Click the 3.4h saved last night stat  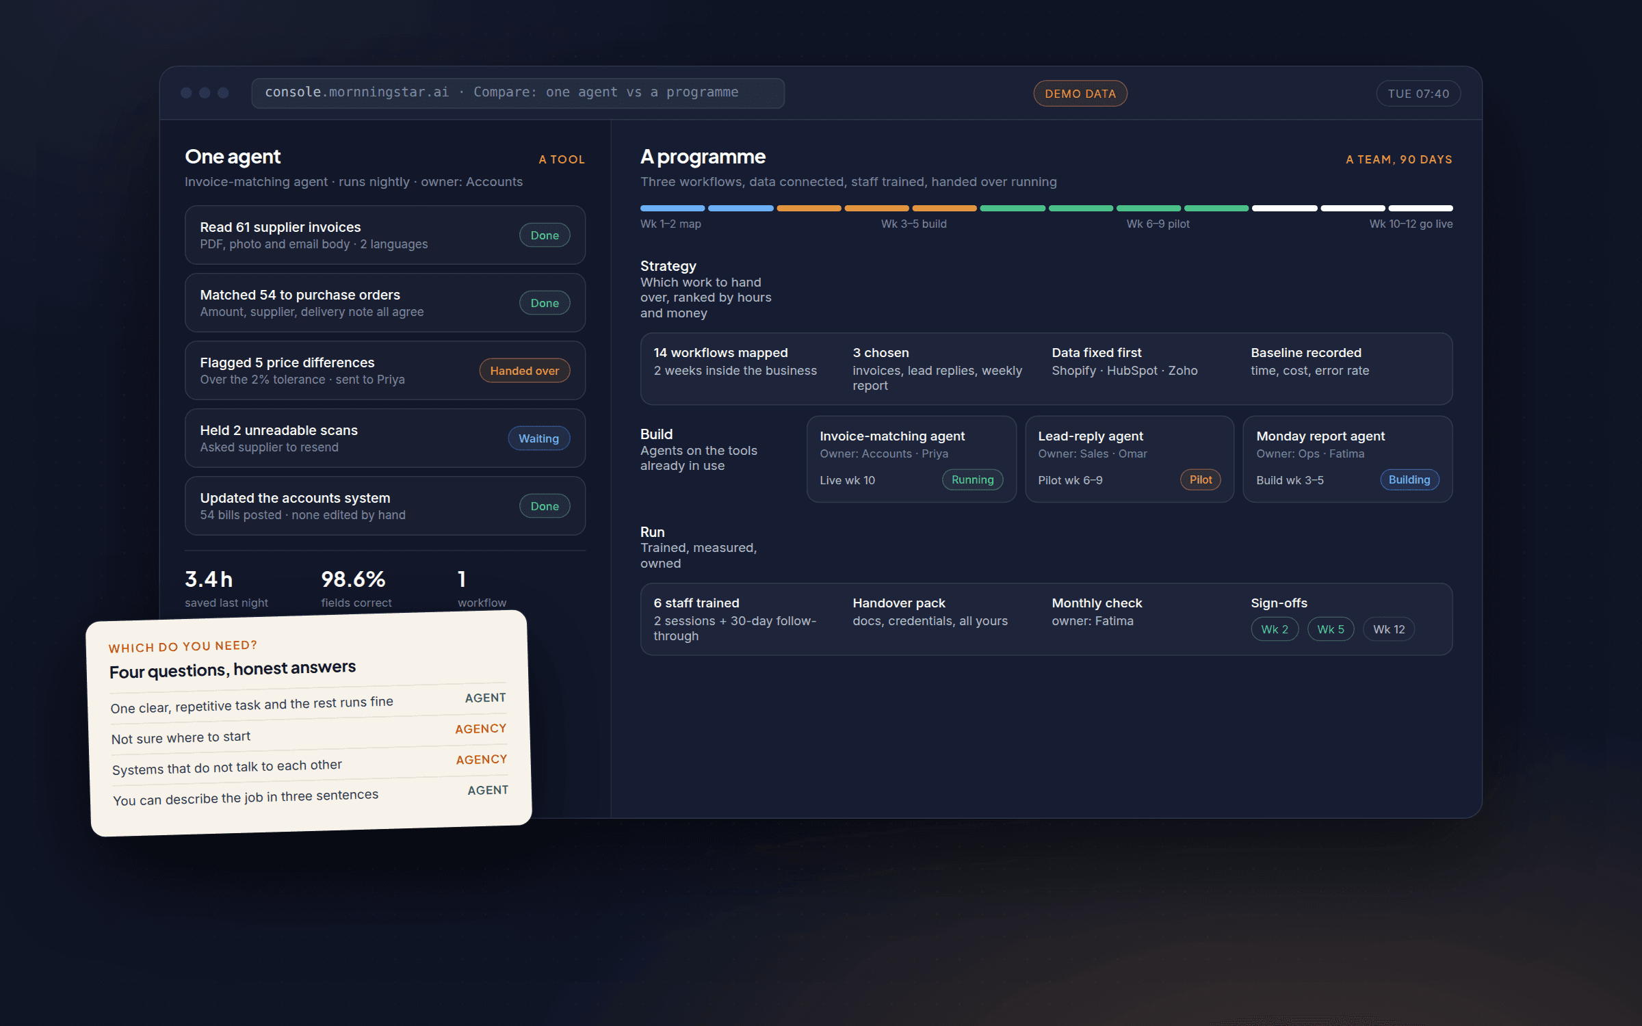point(226,588)
